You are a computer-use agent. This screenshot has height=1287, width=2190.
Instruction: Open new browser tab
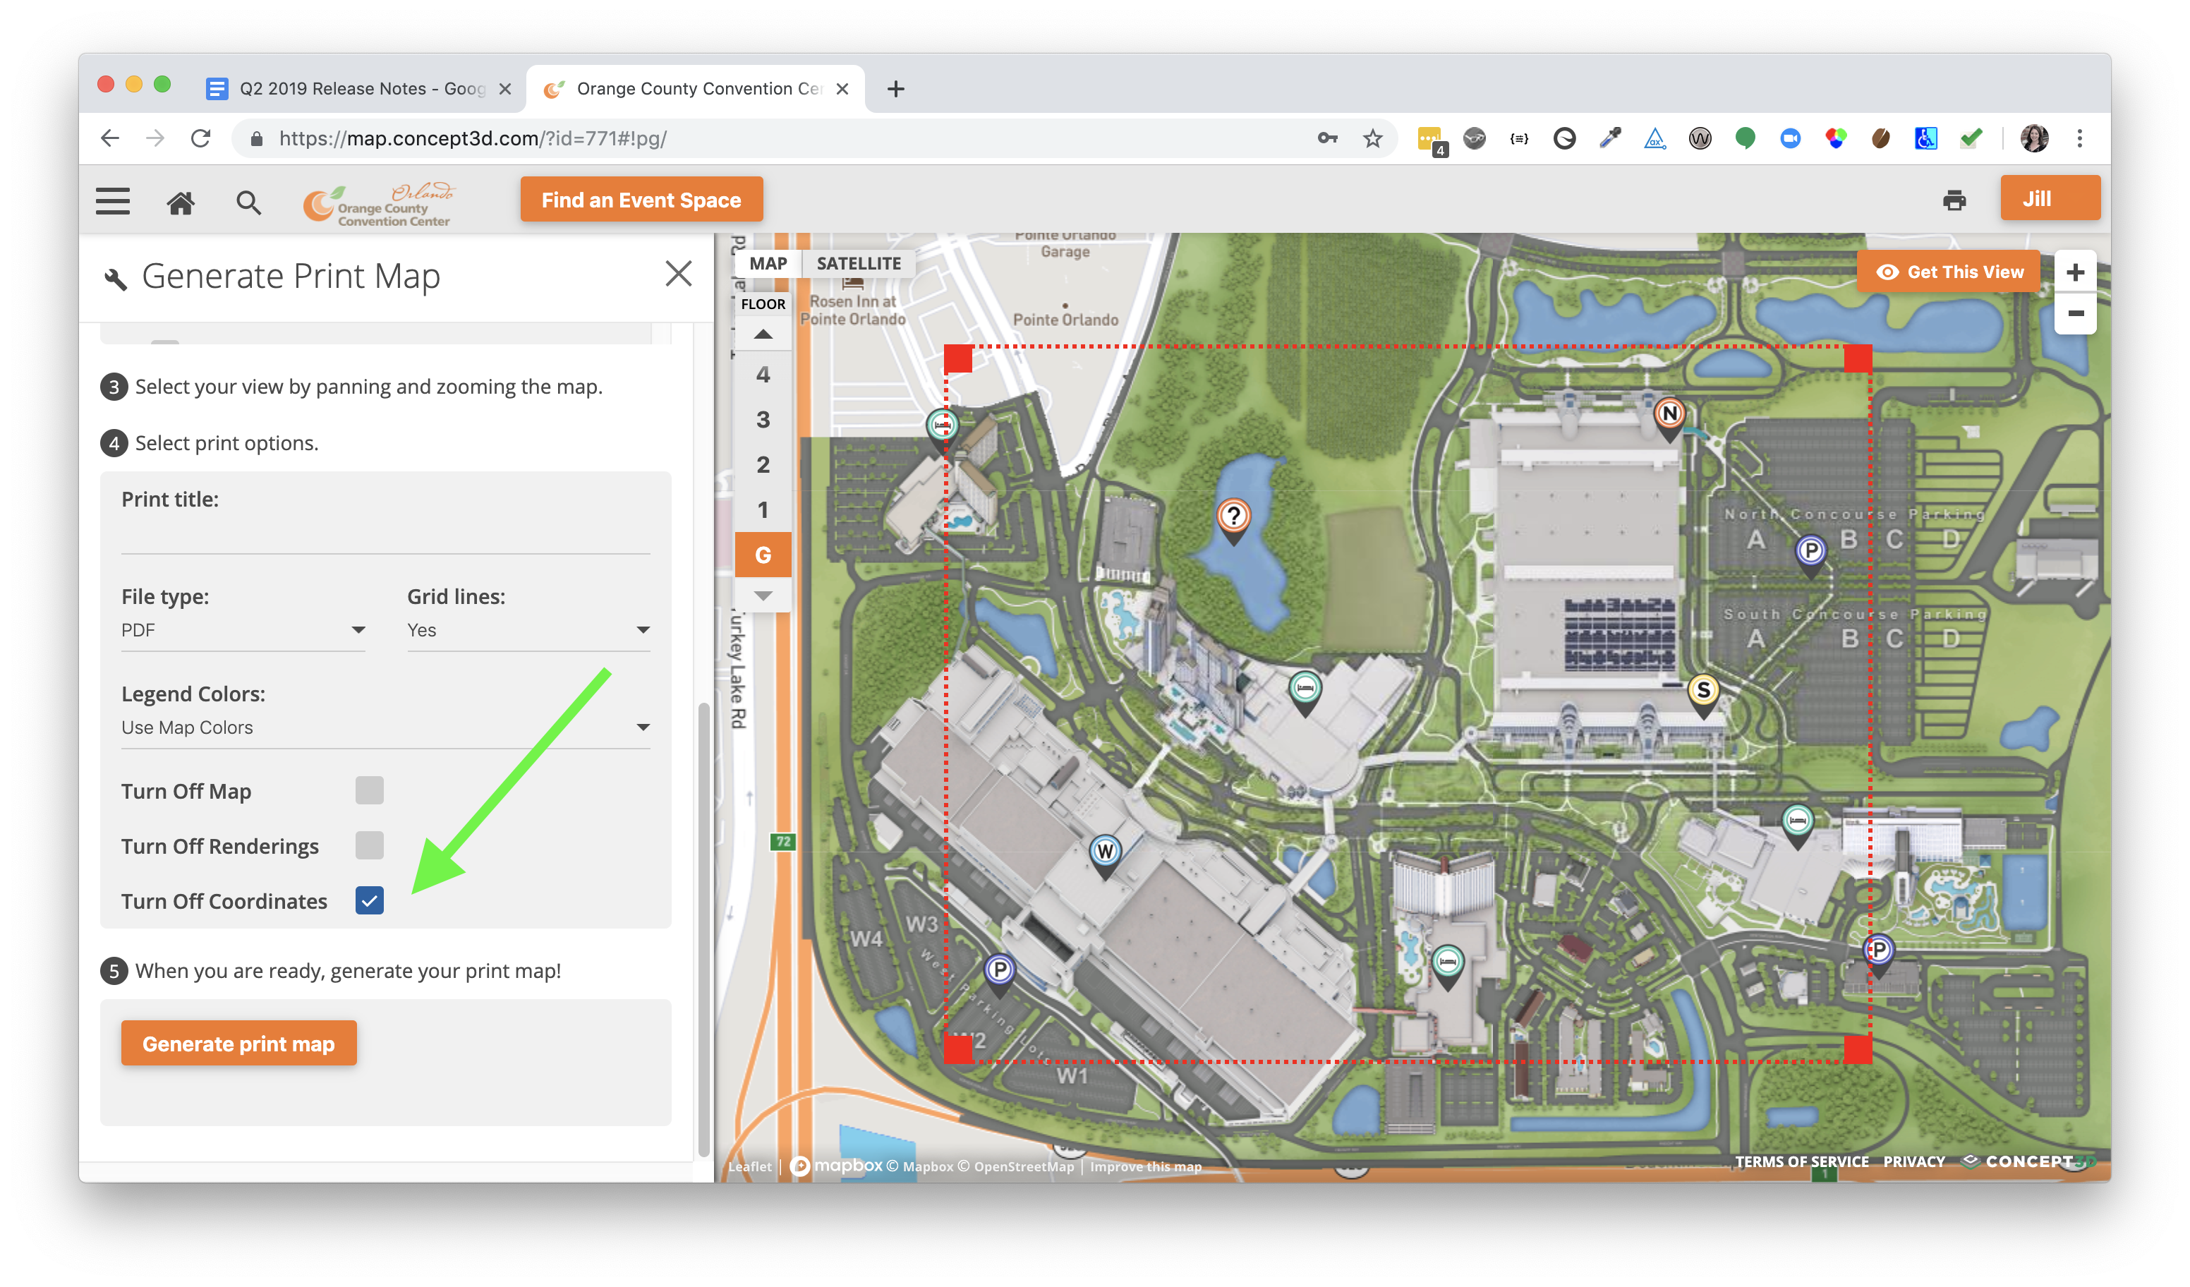point(895,89)
